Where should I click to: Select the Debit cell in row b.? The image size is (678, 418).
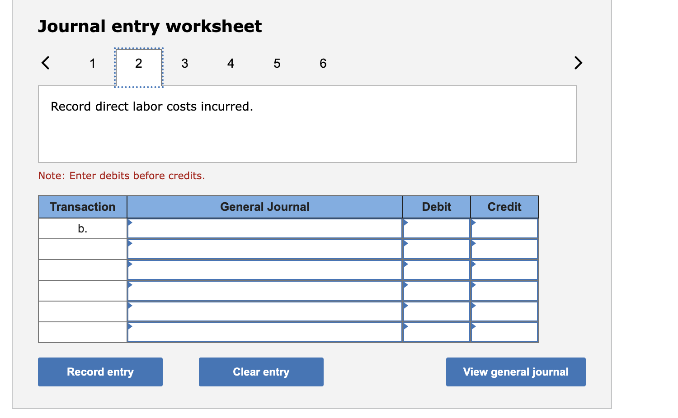coord(437,229)
